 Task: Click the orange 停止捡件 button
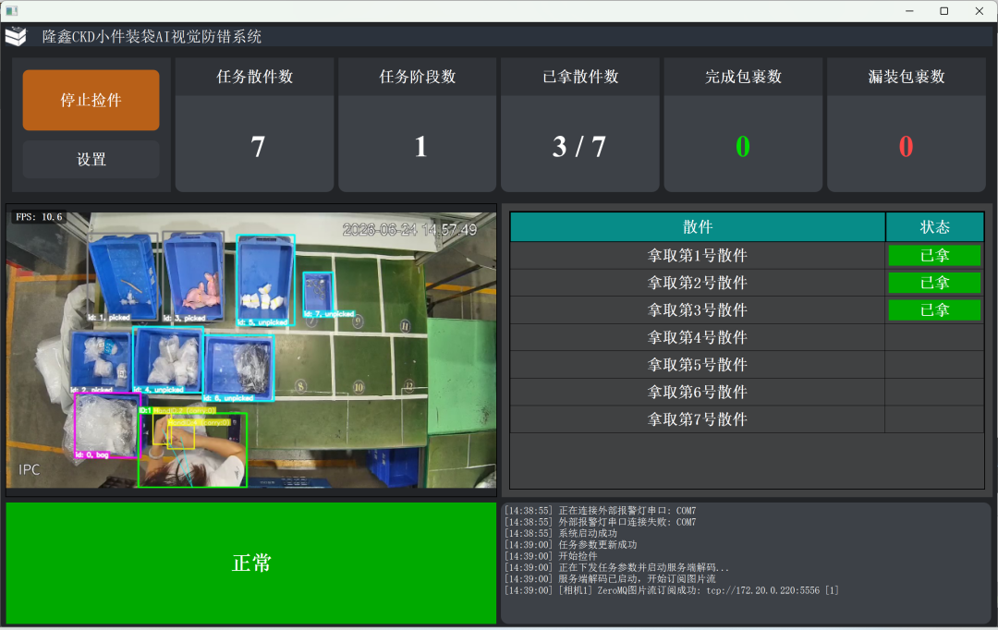[x=91, y=100]
